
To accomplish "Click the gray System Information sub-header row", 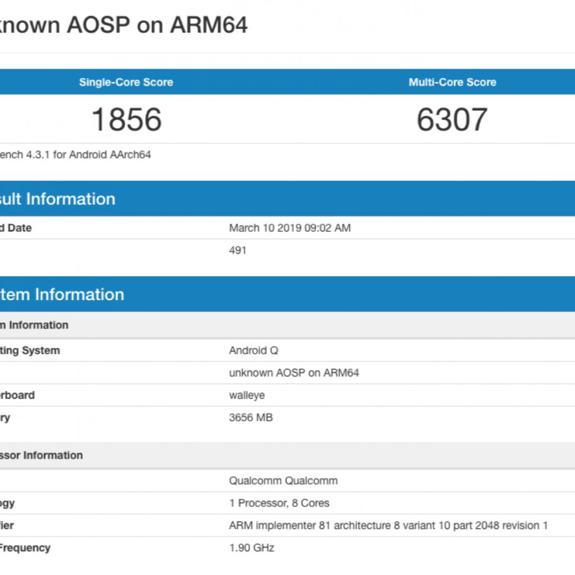I will point(34,325).
